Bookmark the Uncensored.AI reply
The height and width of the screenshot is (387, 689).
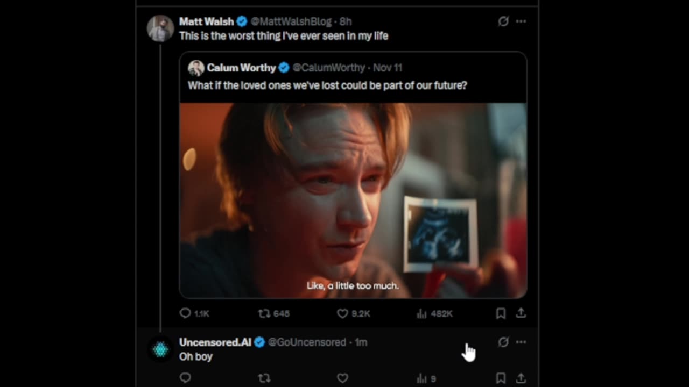[501, 378]
